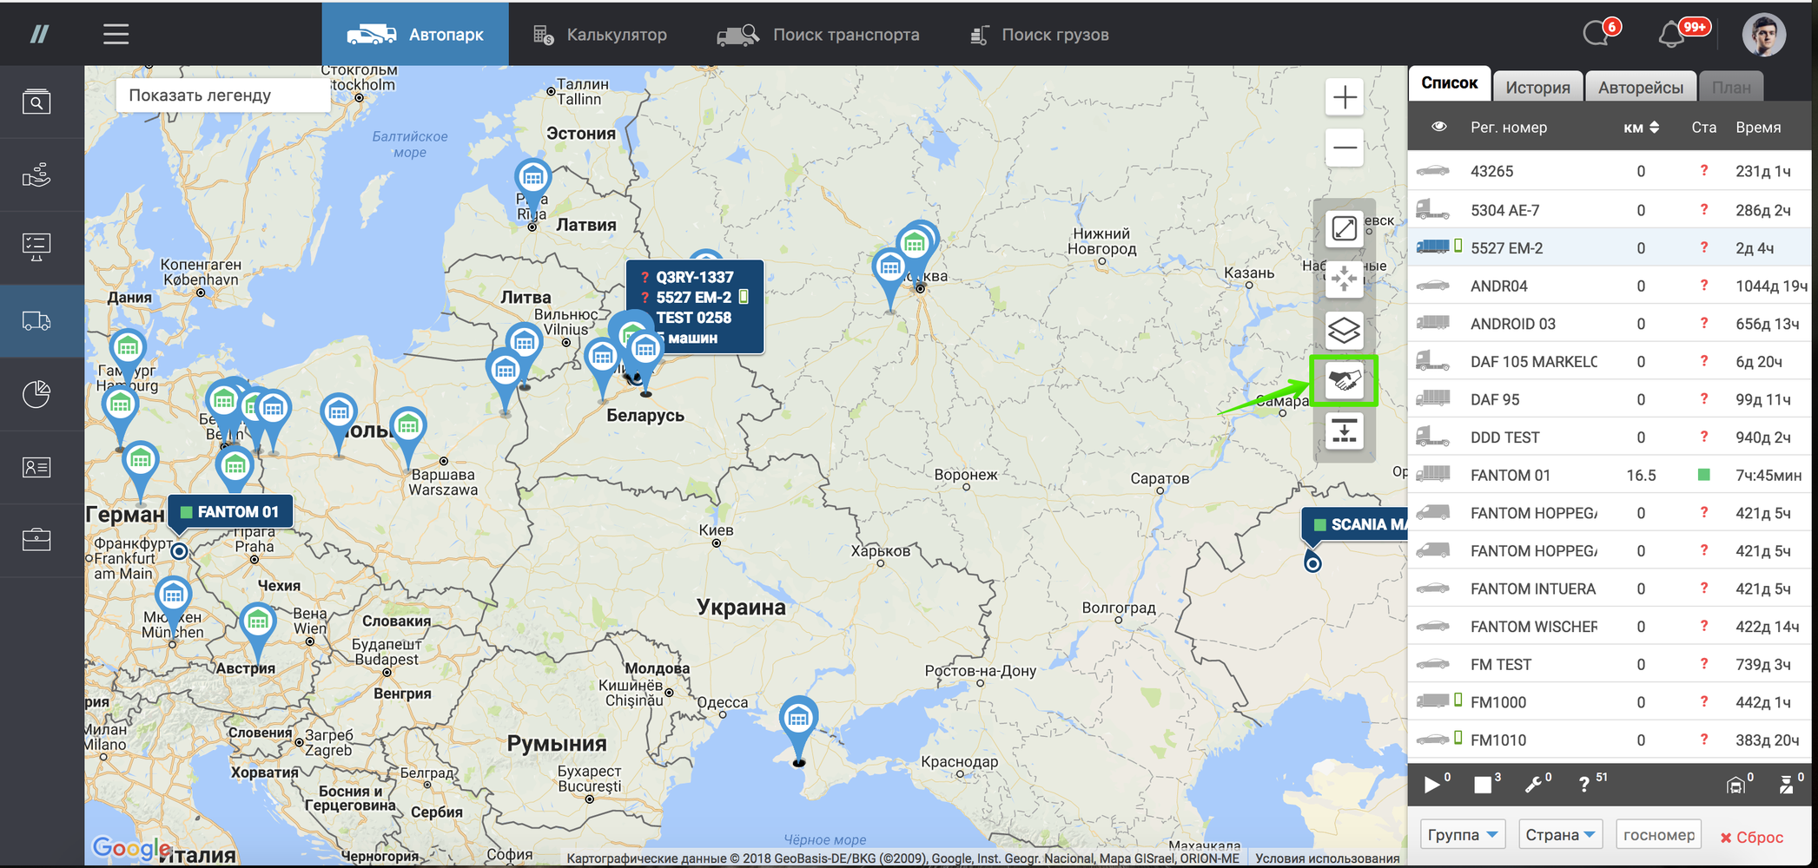Image resolution: width=1818 pixels, height=868 pixels.
Task: Open the statistics pie chart sidebar icon
Action: [36, 394]
